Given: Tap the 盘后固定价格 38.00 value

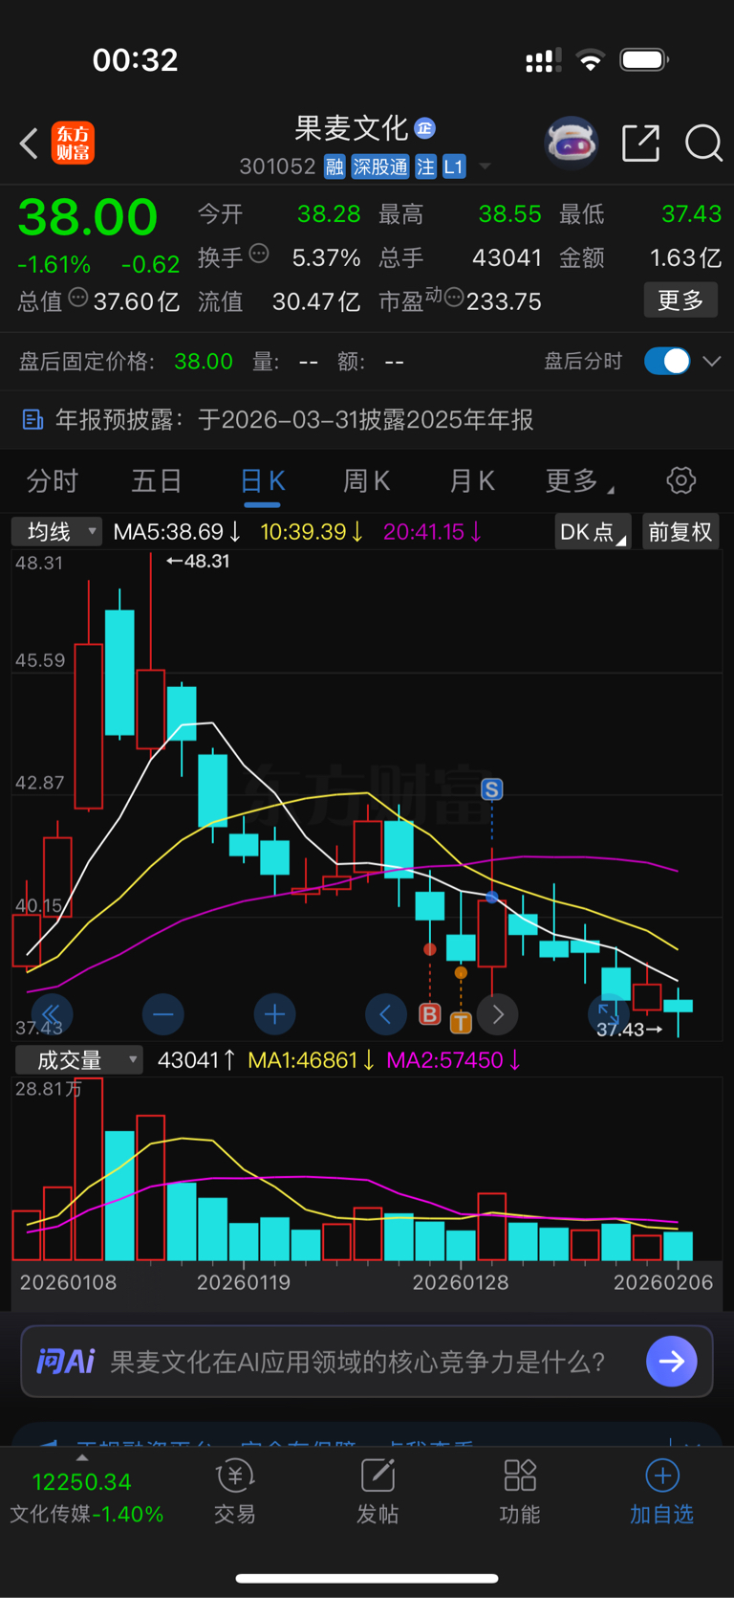Looking at the screenshot, I should pos(204,361).
